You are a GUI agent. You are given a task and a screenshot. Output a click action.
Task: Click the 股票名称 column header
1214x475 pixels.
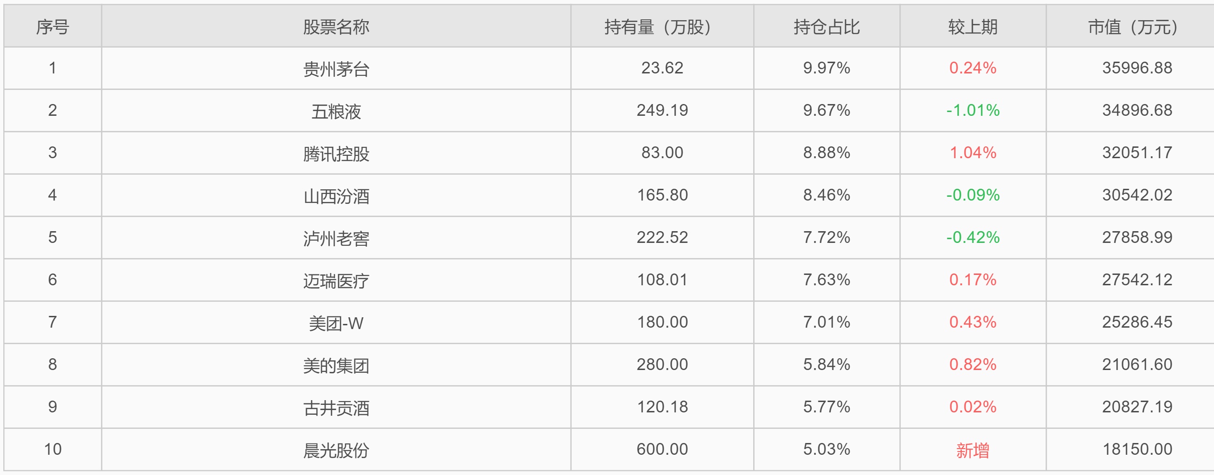(x=336, y=27)
